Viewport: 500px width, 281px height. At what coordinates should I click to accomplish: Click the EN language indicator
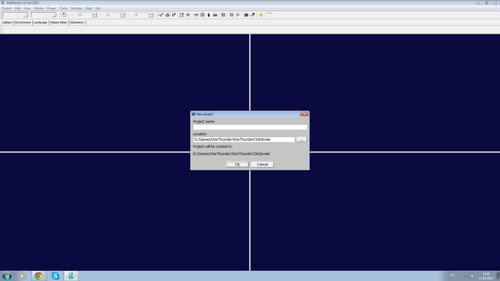[x=452, y=275]
